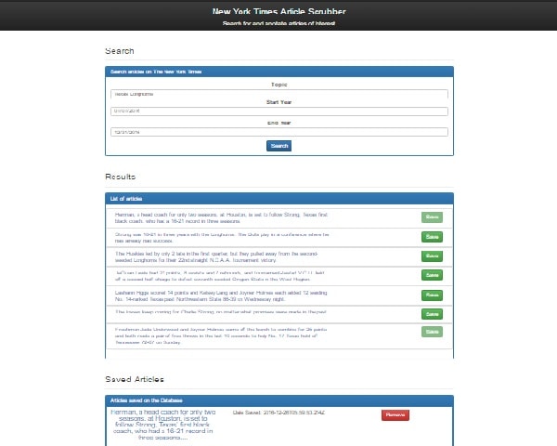Click the 'Saved Articles' heading
557x446 pixels.
point(135,379)
